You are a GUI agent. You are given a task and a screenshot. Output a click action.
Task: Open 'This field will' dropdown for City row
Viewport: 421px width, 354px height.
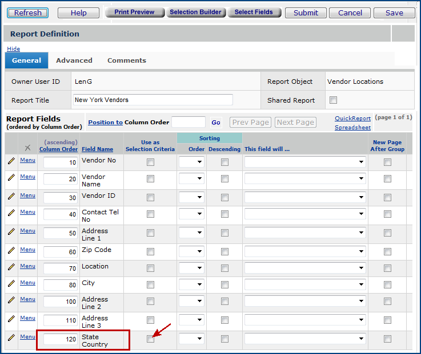[305, 285]
